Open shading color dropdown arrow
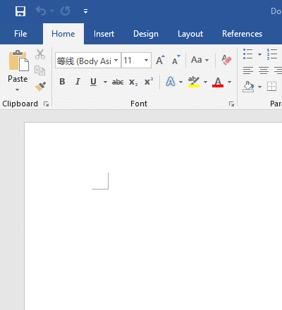This screenshot has height=310, width=282. (259, 87)
